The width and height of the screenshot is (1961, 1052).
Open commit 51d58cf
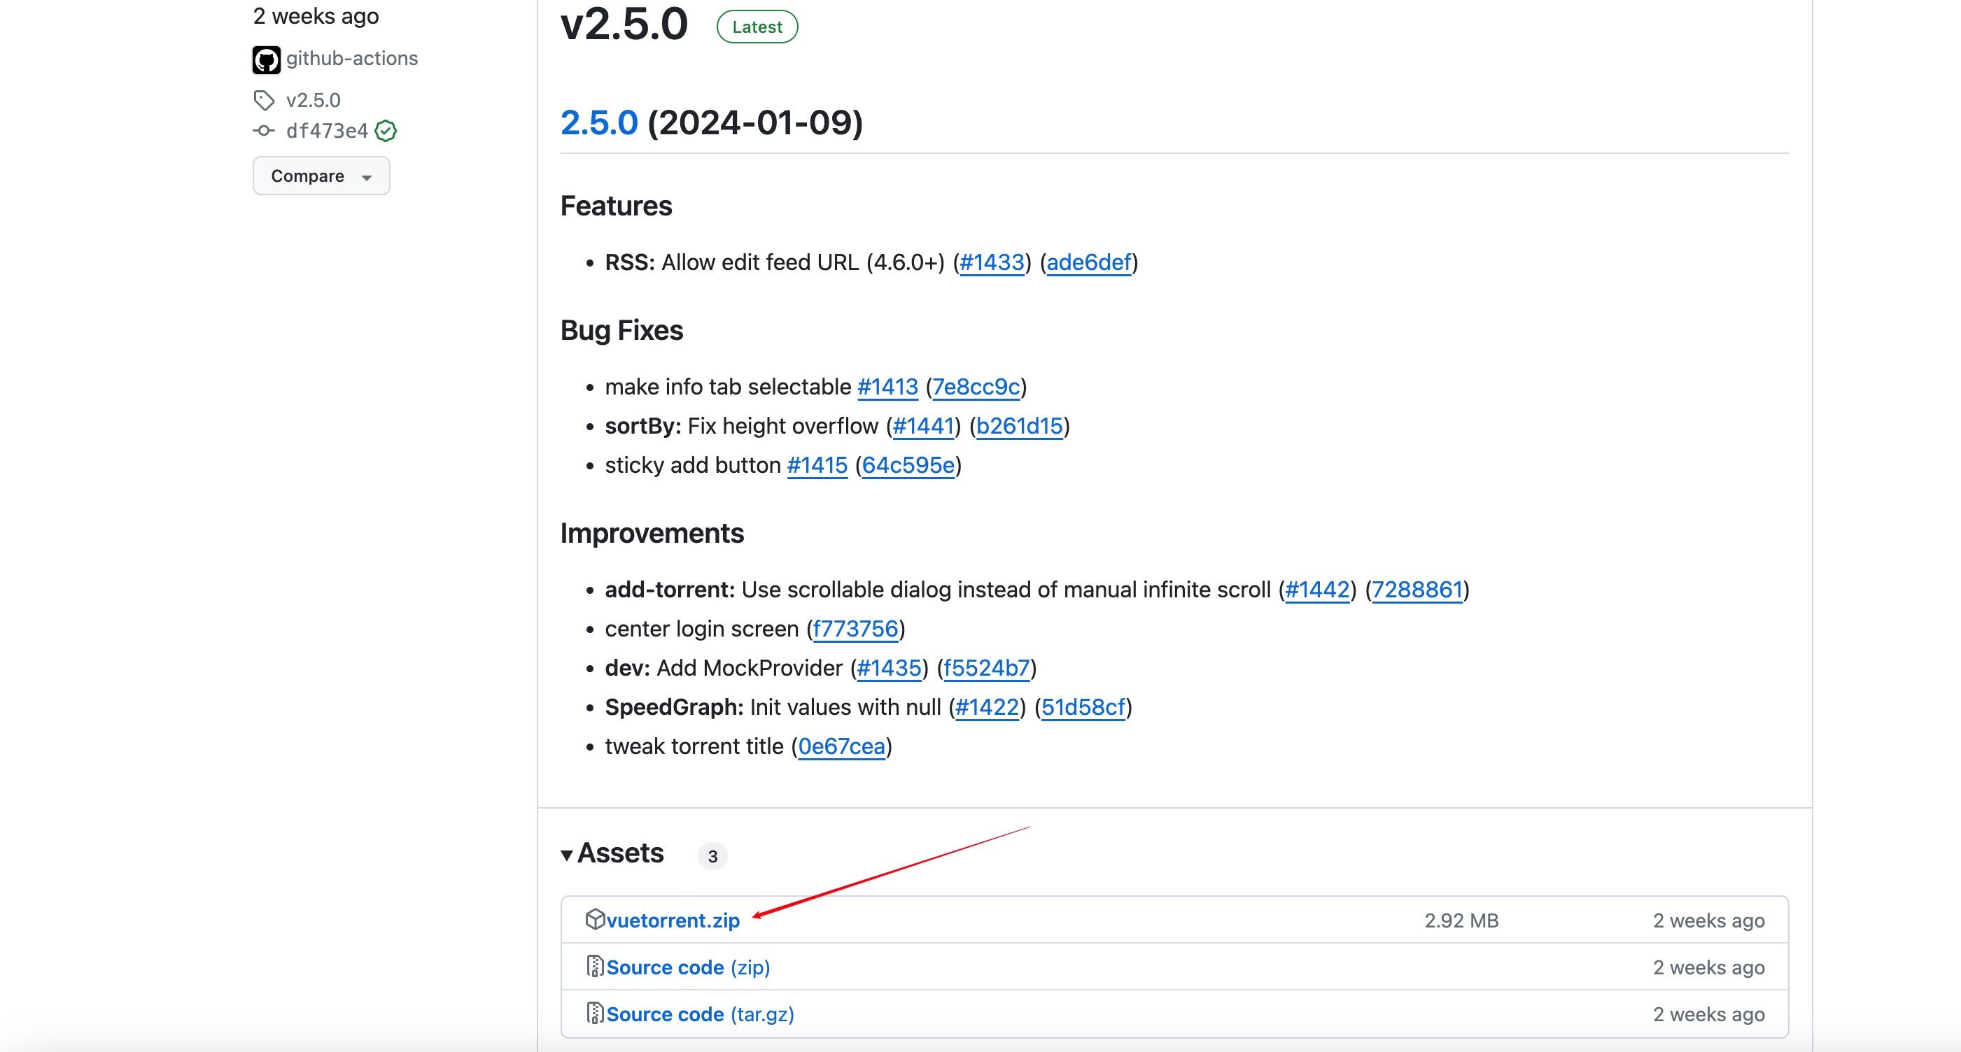coord(1083,707)
